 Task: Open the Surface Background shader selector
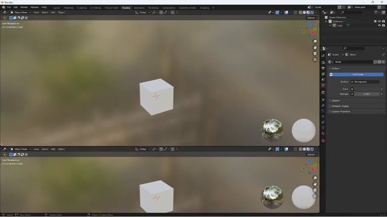(365, 82)
